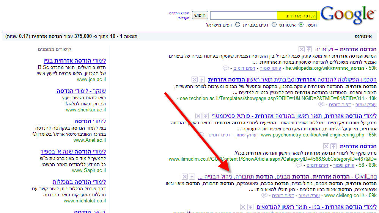Image resolution: width=379 pixels, height=213 pixels.
Task: Click the אינטרנט label in results bar
Action: click(x=363, y=36)
